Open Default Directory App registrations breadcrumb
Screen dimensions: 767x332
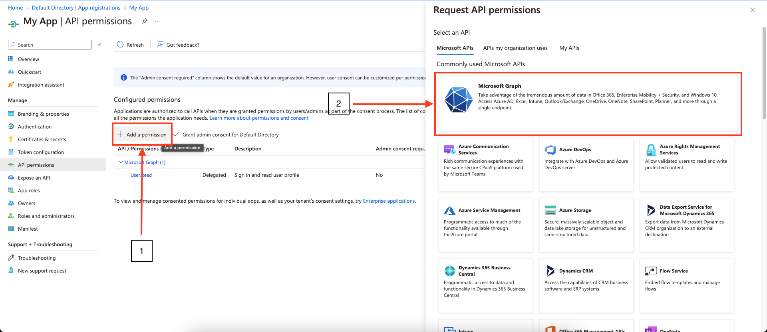coord(76,8)
